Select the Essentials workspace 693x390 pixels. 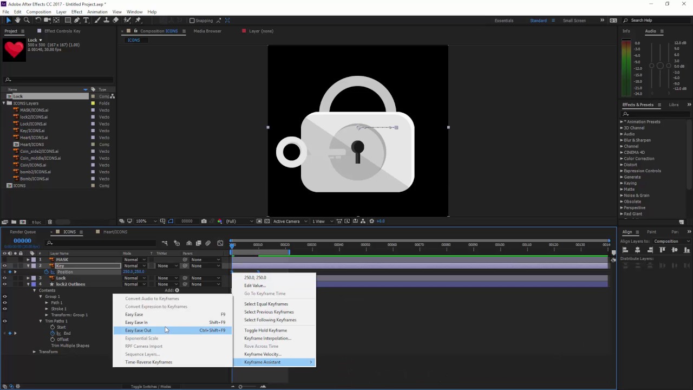pos(504,21)
